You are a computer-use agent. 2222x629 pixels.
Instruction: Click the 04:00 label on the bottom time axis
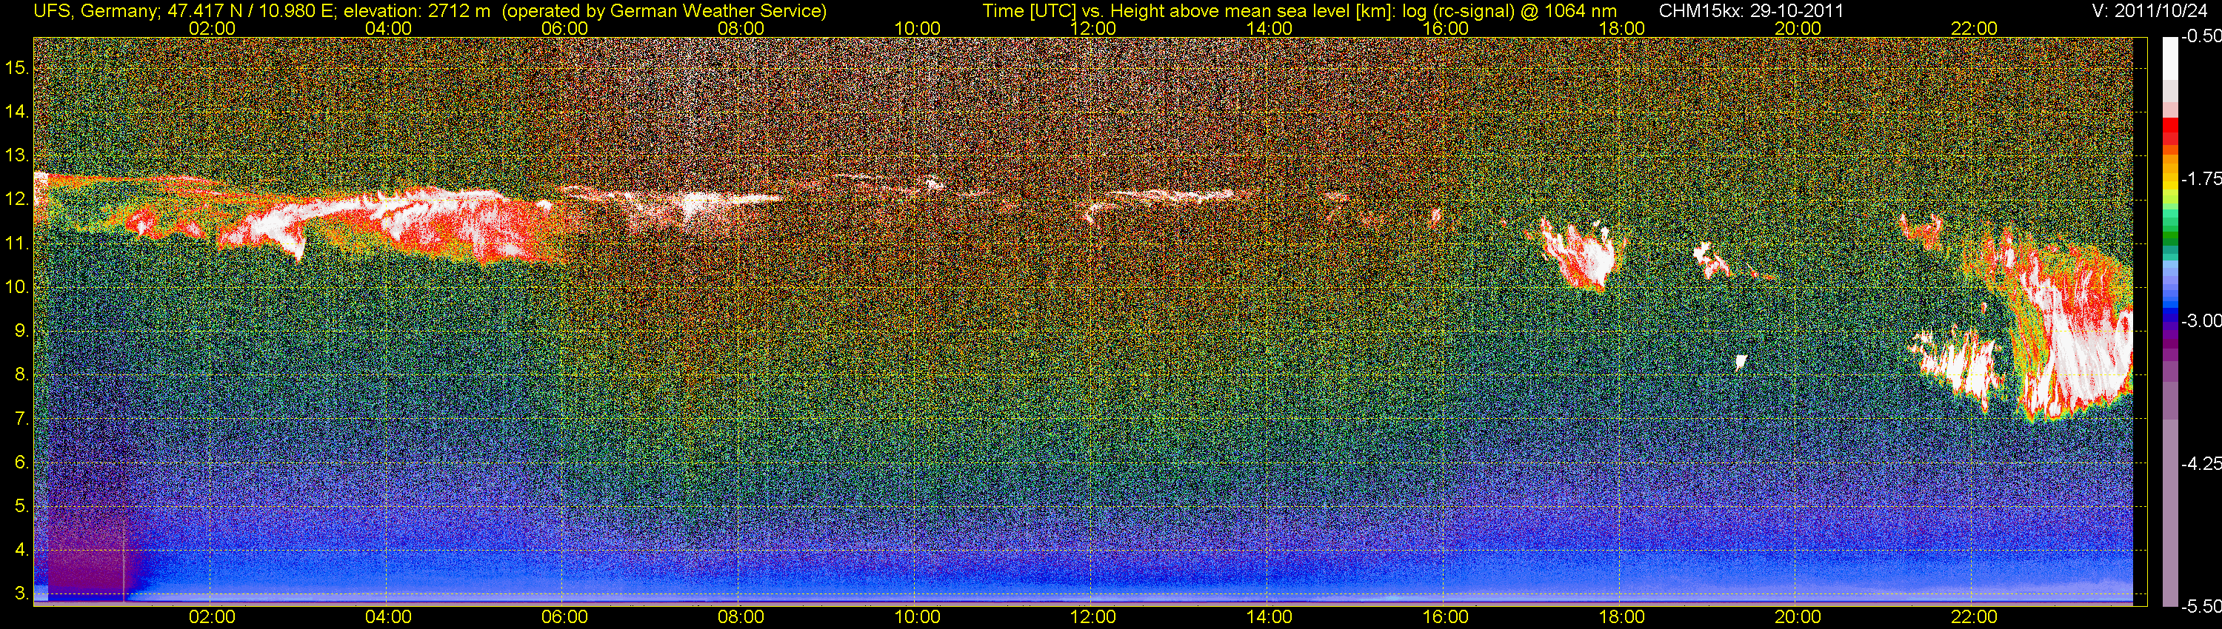point(388,617)
